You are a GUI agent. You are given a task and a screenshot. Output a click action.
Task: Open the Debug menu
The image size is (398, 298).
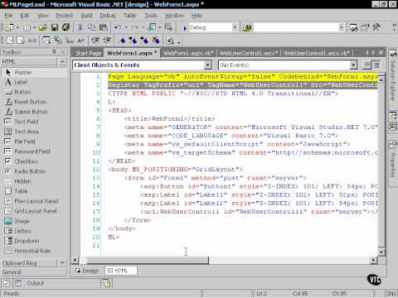coord(108,16)
